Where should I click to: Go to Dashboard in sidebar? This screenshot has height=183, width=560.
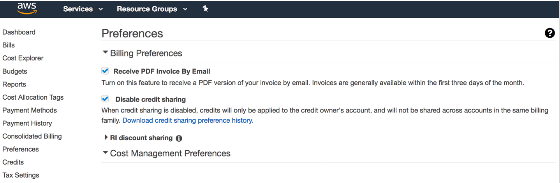click(19, 32)
